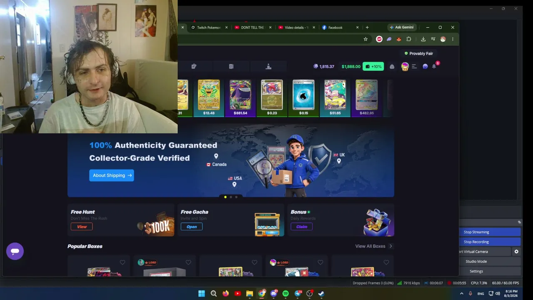Open the card packs nav icon

tap(194, 67)
